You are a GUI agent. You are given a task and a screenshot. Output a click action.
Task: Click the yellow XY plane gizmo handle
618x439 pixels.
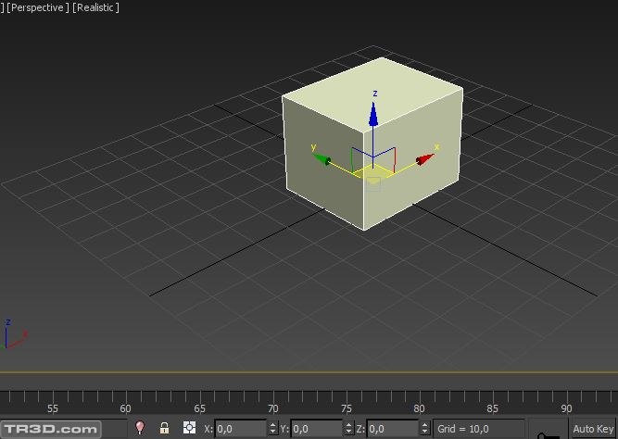click(x=372, y=171)
